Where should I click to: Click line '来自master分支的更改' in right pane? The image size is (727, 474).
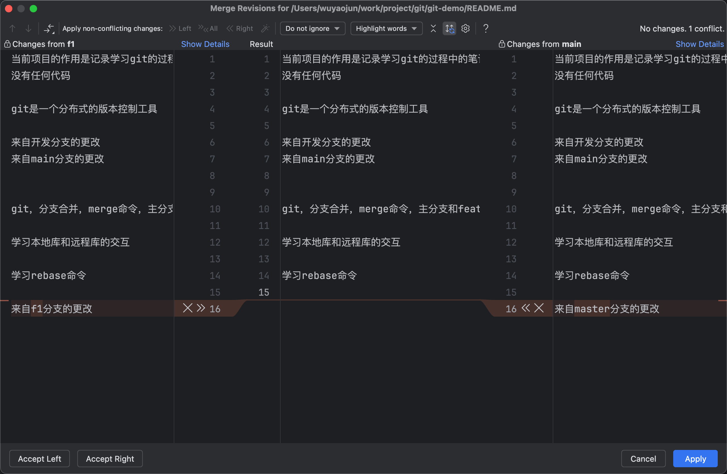coord(607,309)
